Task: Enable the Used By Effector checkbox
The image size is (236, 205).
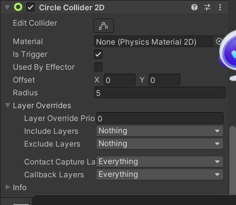Action: (x=99, y=67)
